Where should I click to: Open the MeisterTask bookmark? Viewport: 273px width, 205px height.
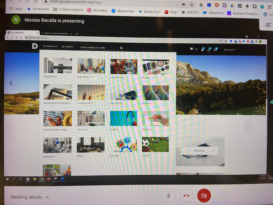click(126, 12)
